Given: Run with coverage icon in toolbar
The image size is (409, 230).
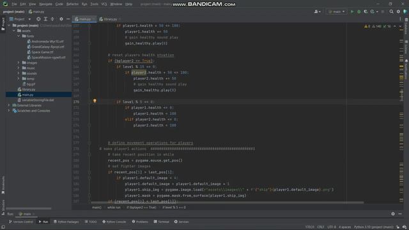Looking at the screenshot, I should pyautogui.click(x=366, y=11).
